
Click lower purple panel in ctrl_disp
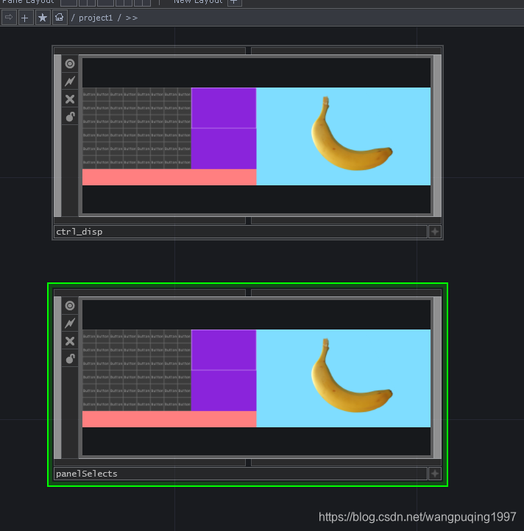224,149
